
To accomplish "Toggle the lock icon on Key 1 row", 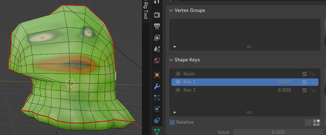I will click(x=313, y=82).
